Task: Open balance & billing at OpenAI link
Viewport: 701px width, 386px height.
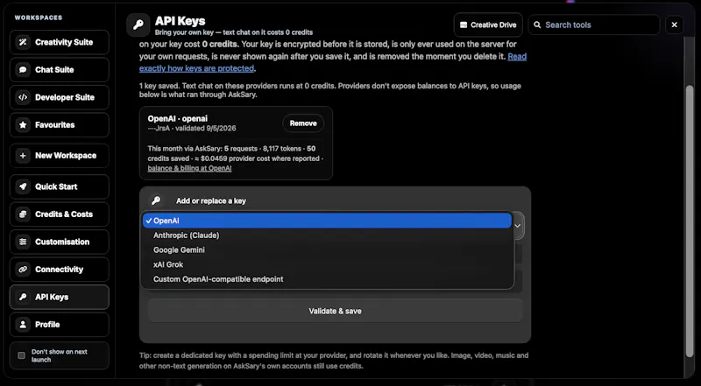Action: click(189, 168)
